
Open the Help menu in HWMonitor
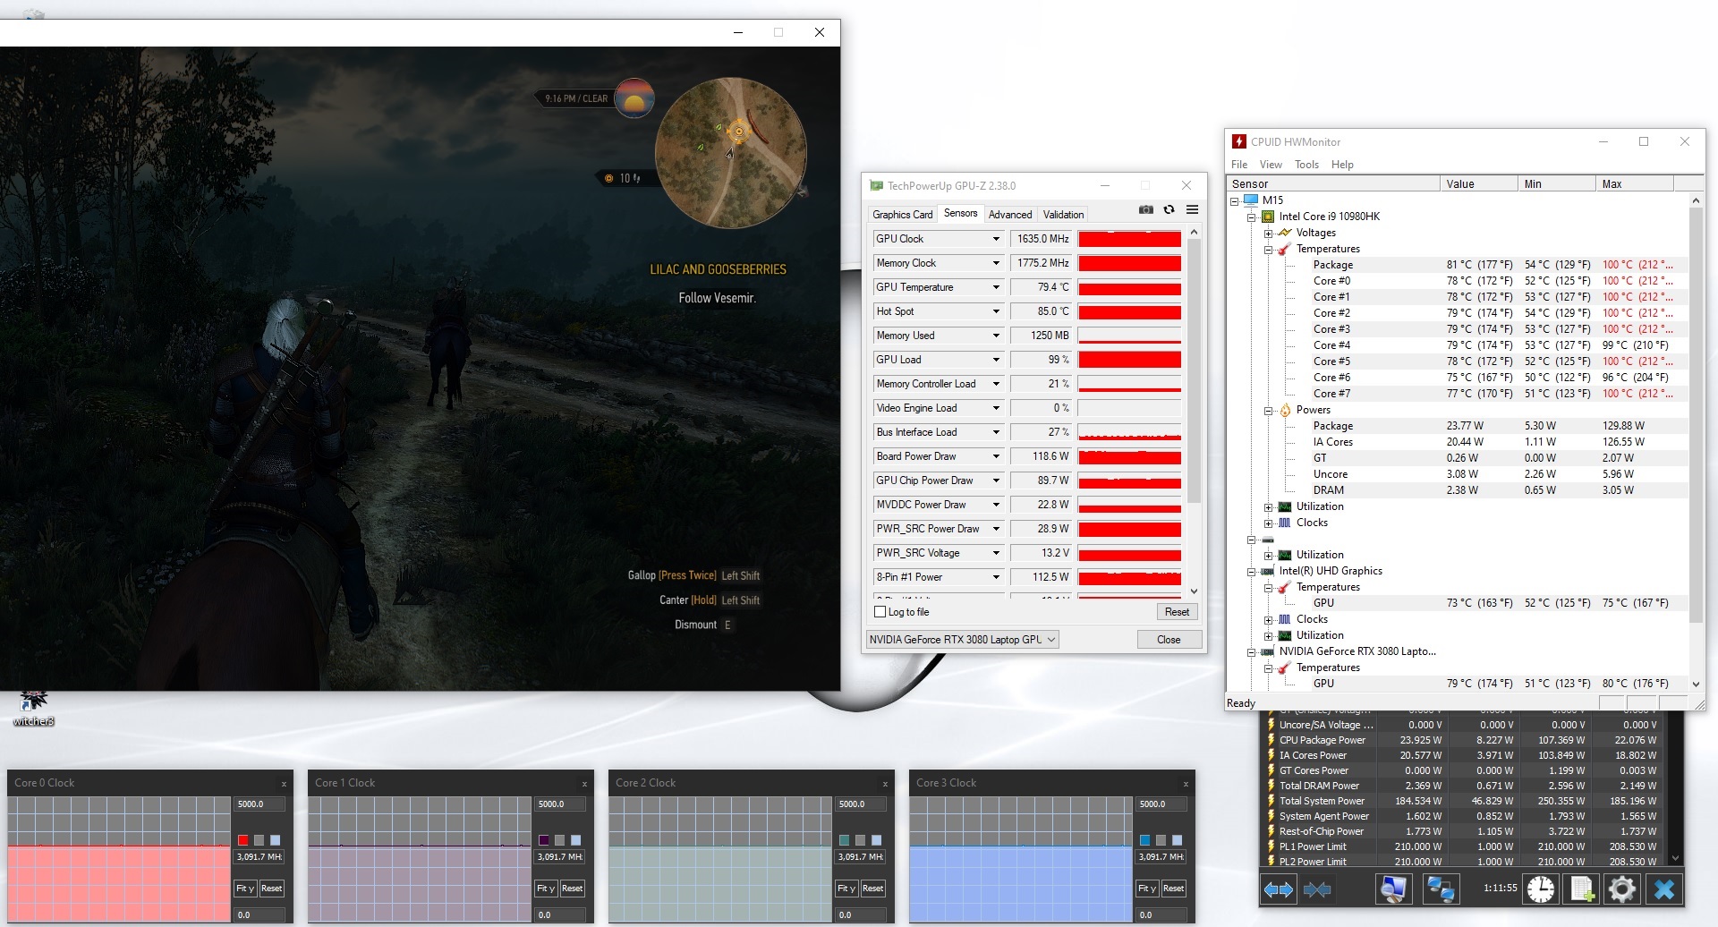tap(1342, 165)
